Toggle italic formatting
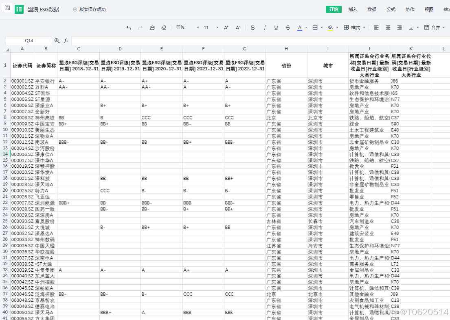This screenshot has width=450, height=320. click(x=264, y=28)
